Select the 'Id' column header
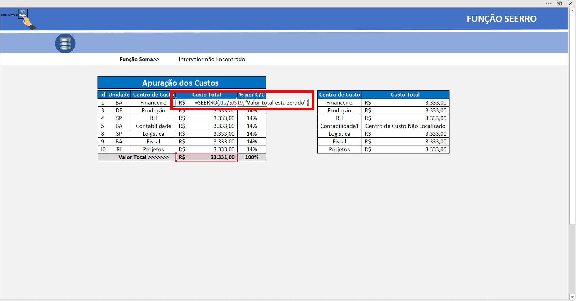 pos(103,95)
